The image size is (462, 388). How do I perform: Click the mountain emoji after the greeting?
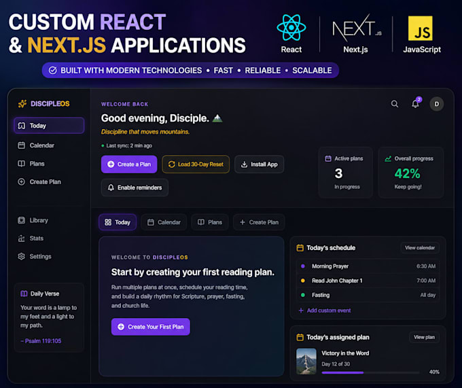(217, 118)
